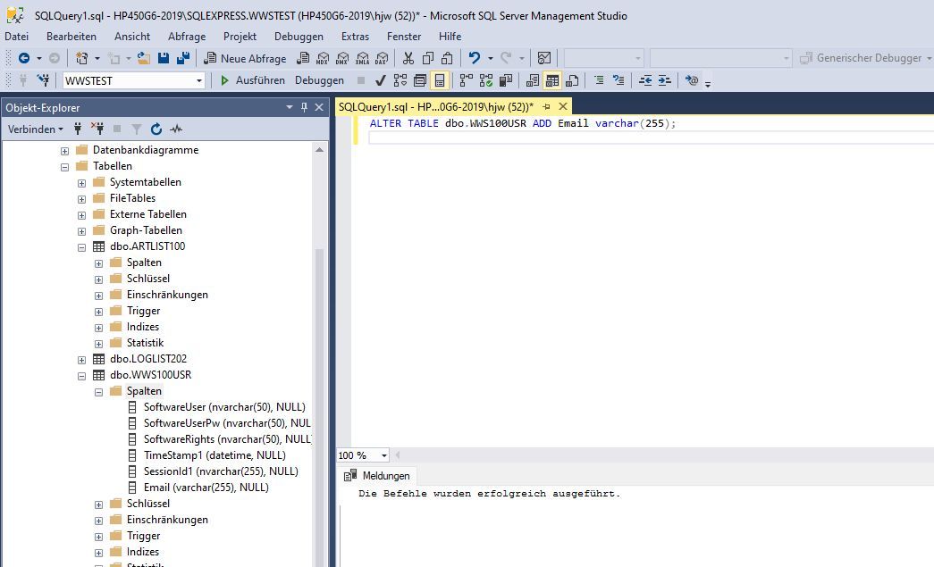Open the Hilfe menu
The height and width of the screenshot is (567, 934).
click(450, 37)
